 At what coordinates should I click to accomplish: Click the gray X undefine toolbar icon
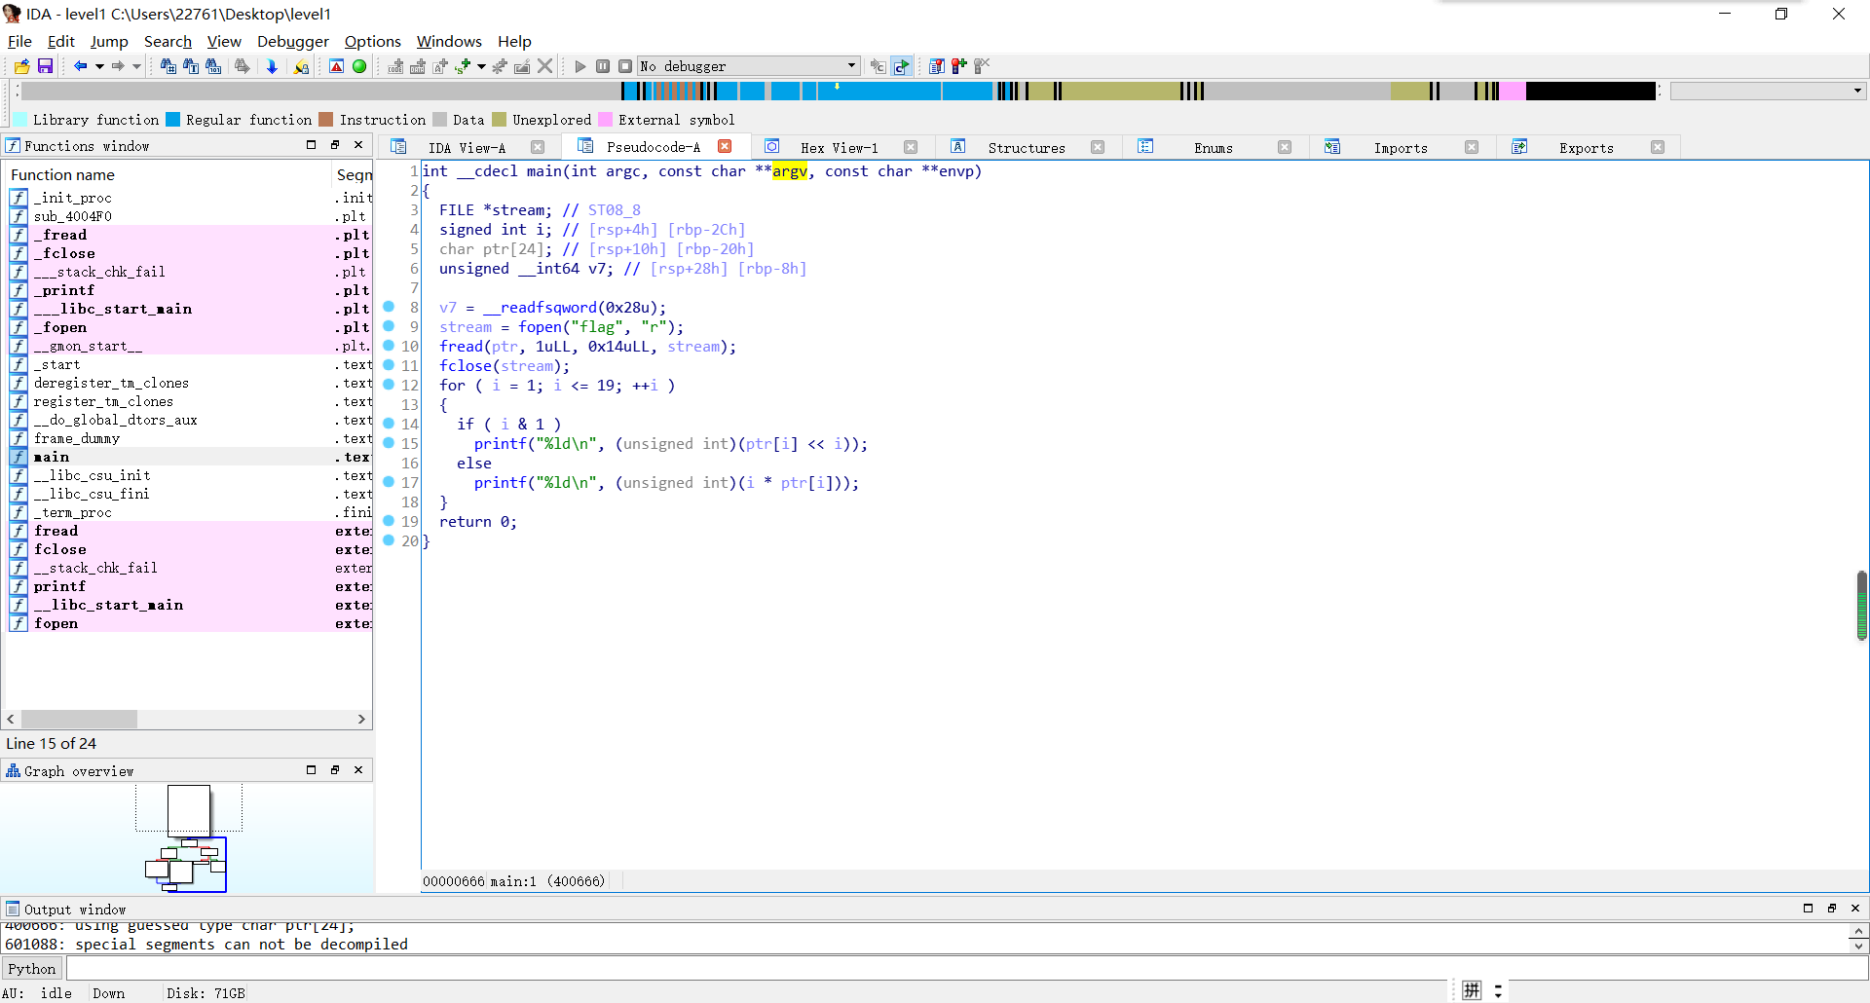[545, 66]
